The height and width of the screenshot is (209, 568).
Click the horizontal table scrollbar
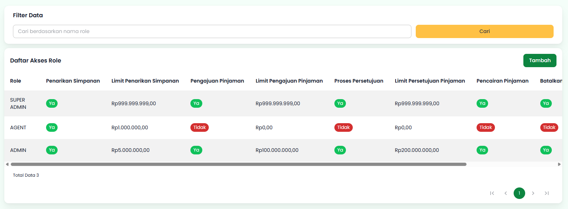[238, 164]
